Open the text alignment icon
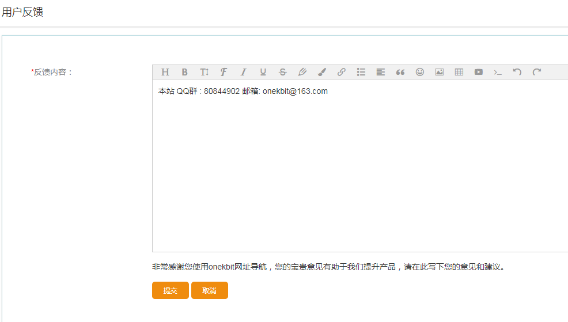This screenshot has height=322, width=568. tap(380, 72)
